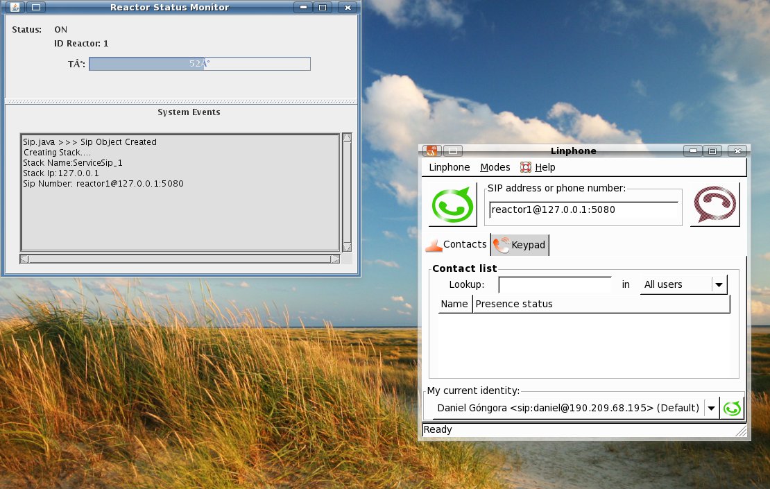Click System Events scroll down arrow
770x489 pixels.
pyautogui.click(x=347, y=247)
